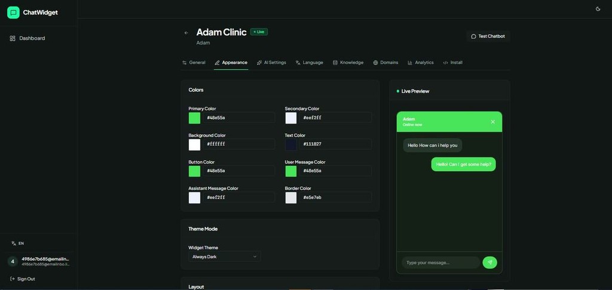The image size is (612, 290).
Task: Click the Background Color white swatch
Action: point(194,144)
